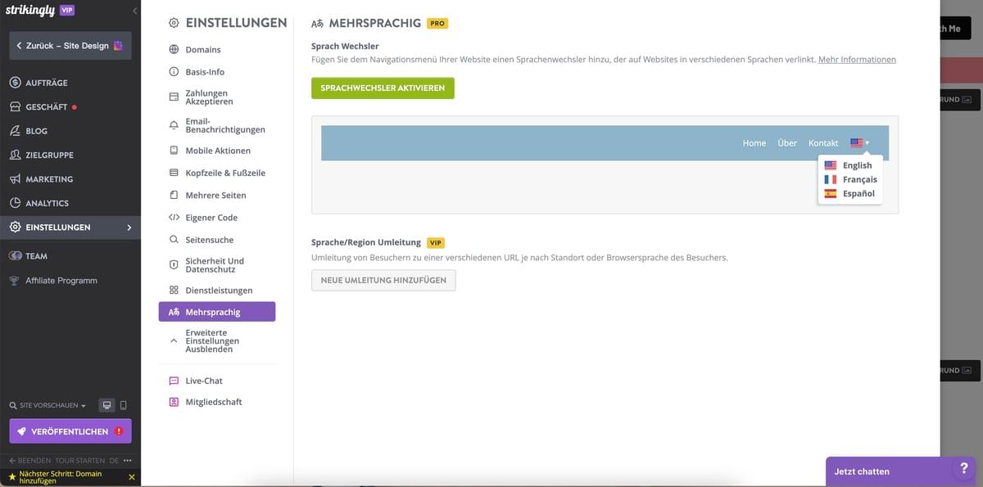Select the Basis-Info info icon
The width and height of the screenshot is (983, 487).
pyautogui.click(x=172, y=71)
